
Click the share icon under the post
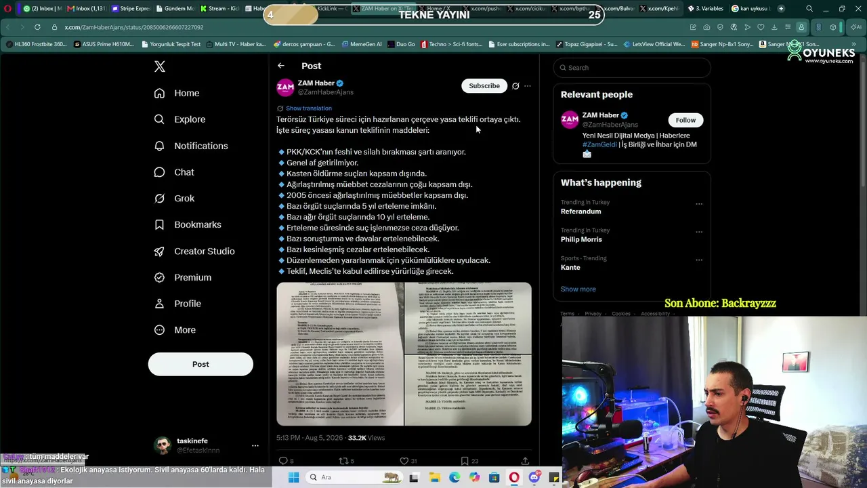click(x=525, y=461)
